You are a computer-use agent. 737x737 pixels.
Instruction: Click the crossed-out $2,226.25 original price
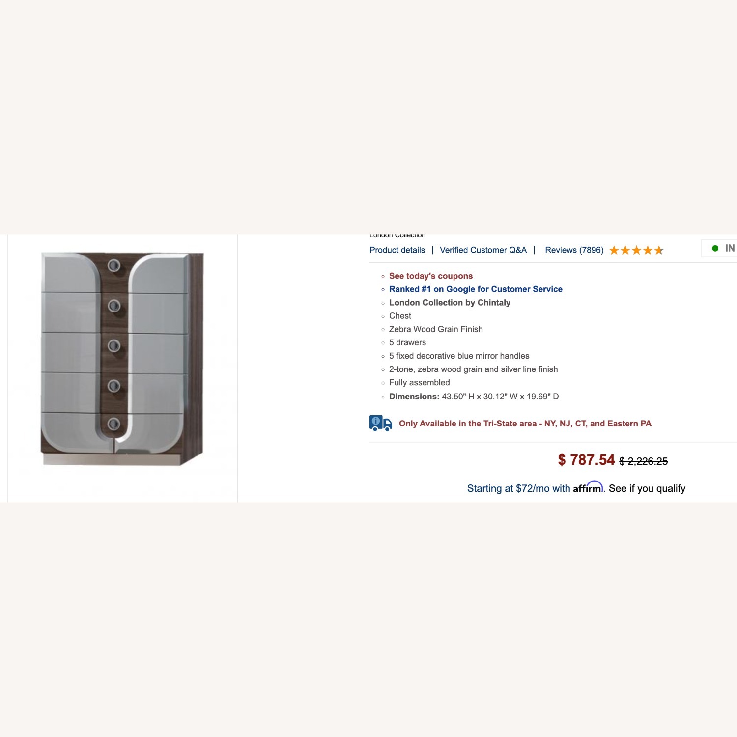[643, 461]
